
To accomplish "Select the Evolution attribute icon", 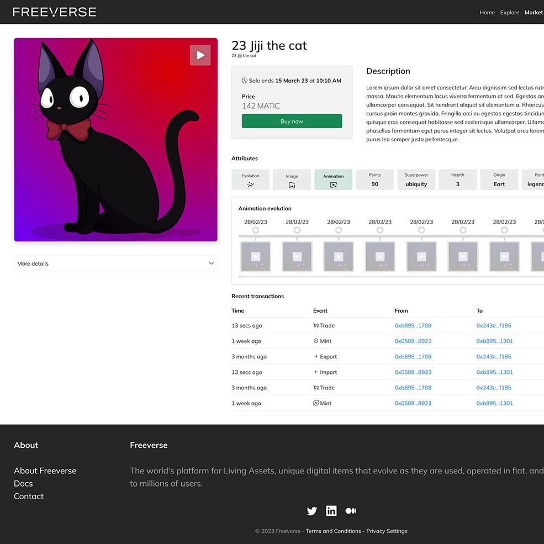I will pyautogui.click(x=250, y=185).
